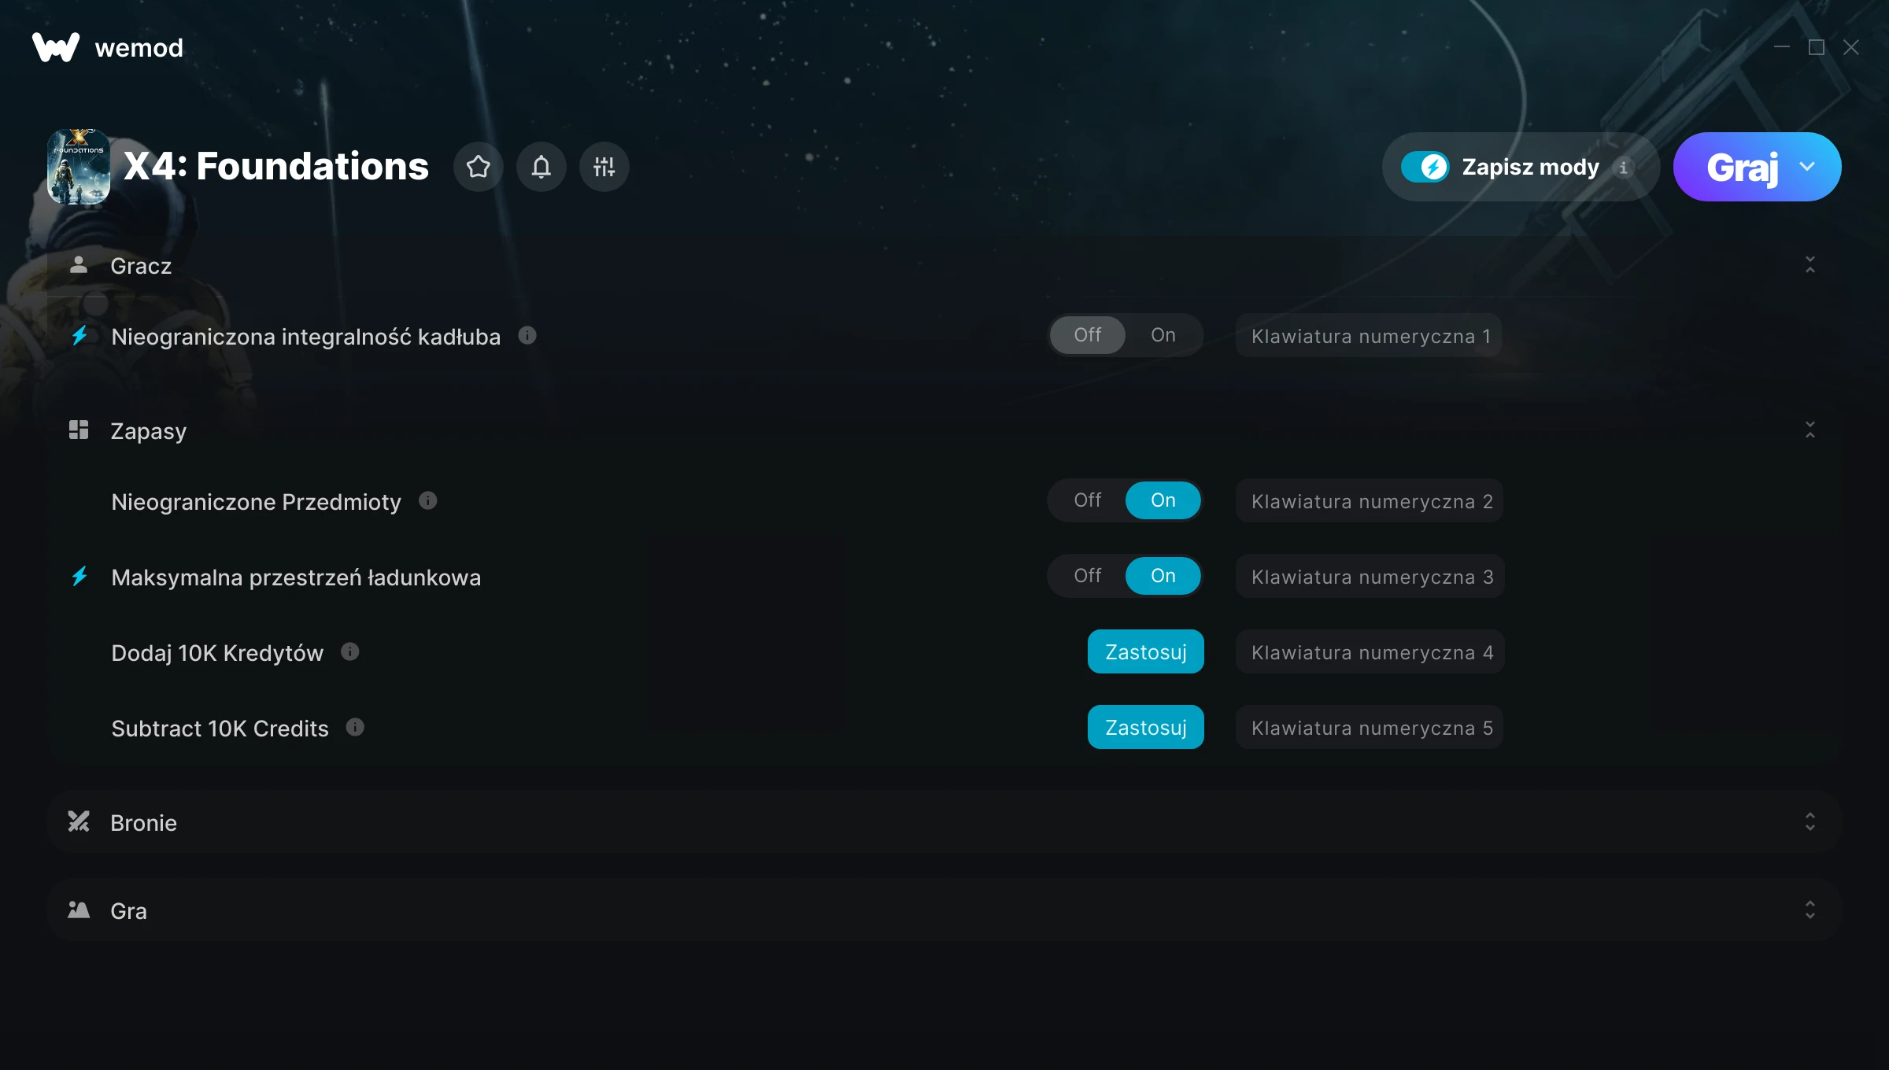Change hotkey Klawiatura numeryczna 2
The image size is (1889, 1070).
(1370, 501)
